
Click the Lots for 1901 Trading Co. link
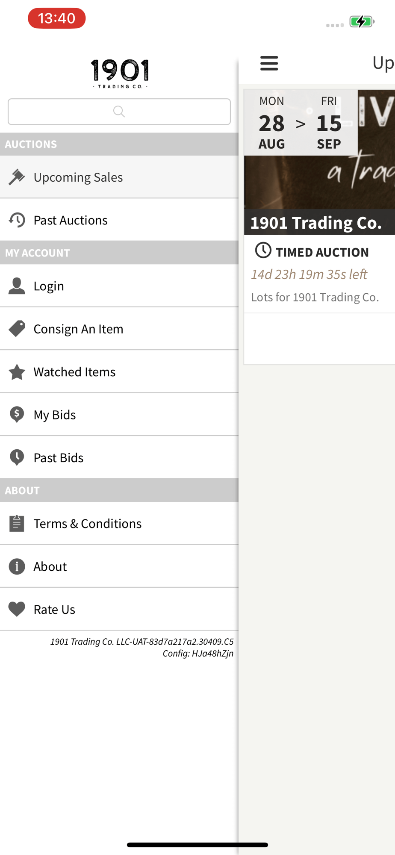pyautogui.click(x=315, y=297)
